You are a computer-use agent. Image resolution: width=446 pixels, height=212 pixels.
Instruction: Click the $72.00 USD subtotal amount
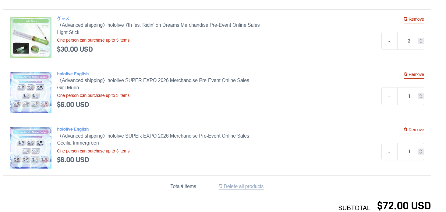pos(404,206)
